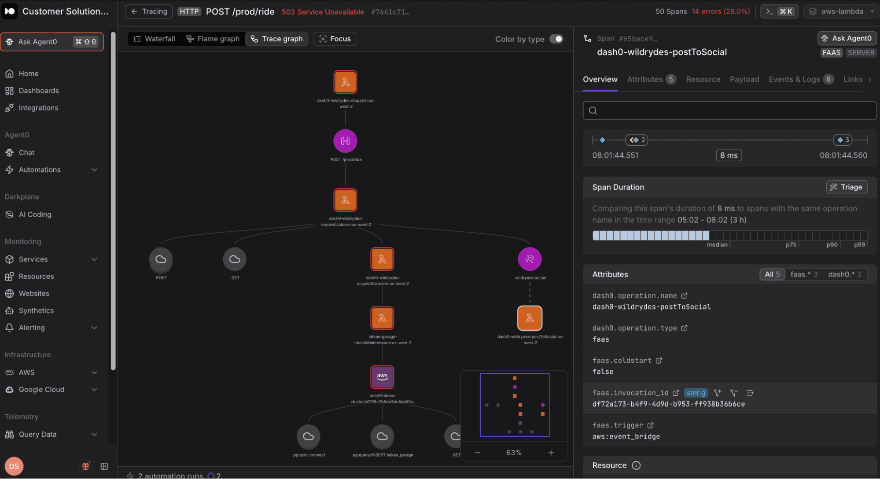Expand the AWS infrastructure section
Viewport: 880px width, 479px height.
pyautogui.click(x=94, y=372)
